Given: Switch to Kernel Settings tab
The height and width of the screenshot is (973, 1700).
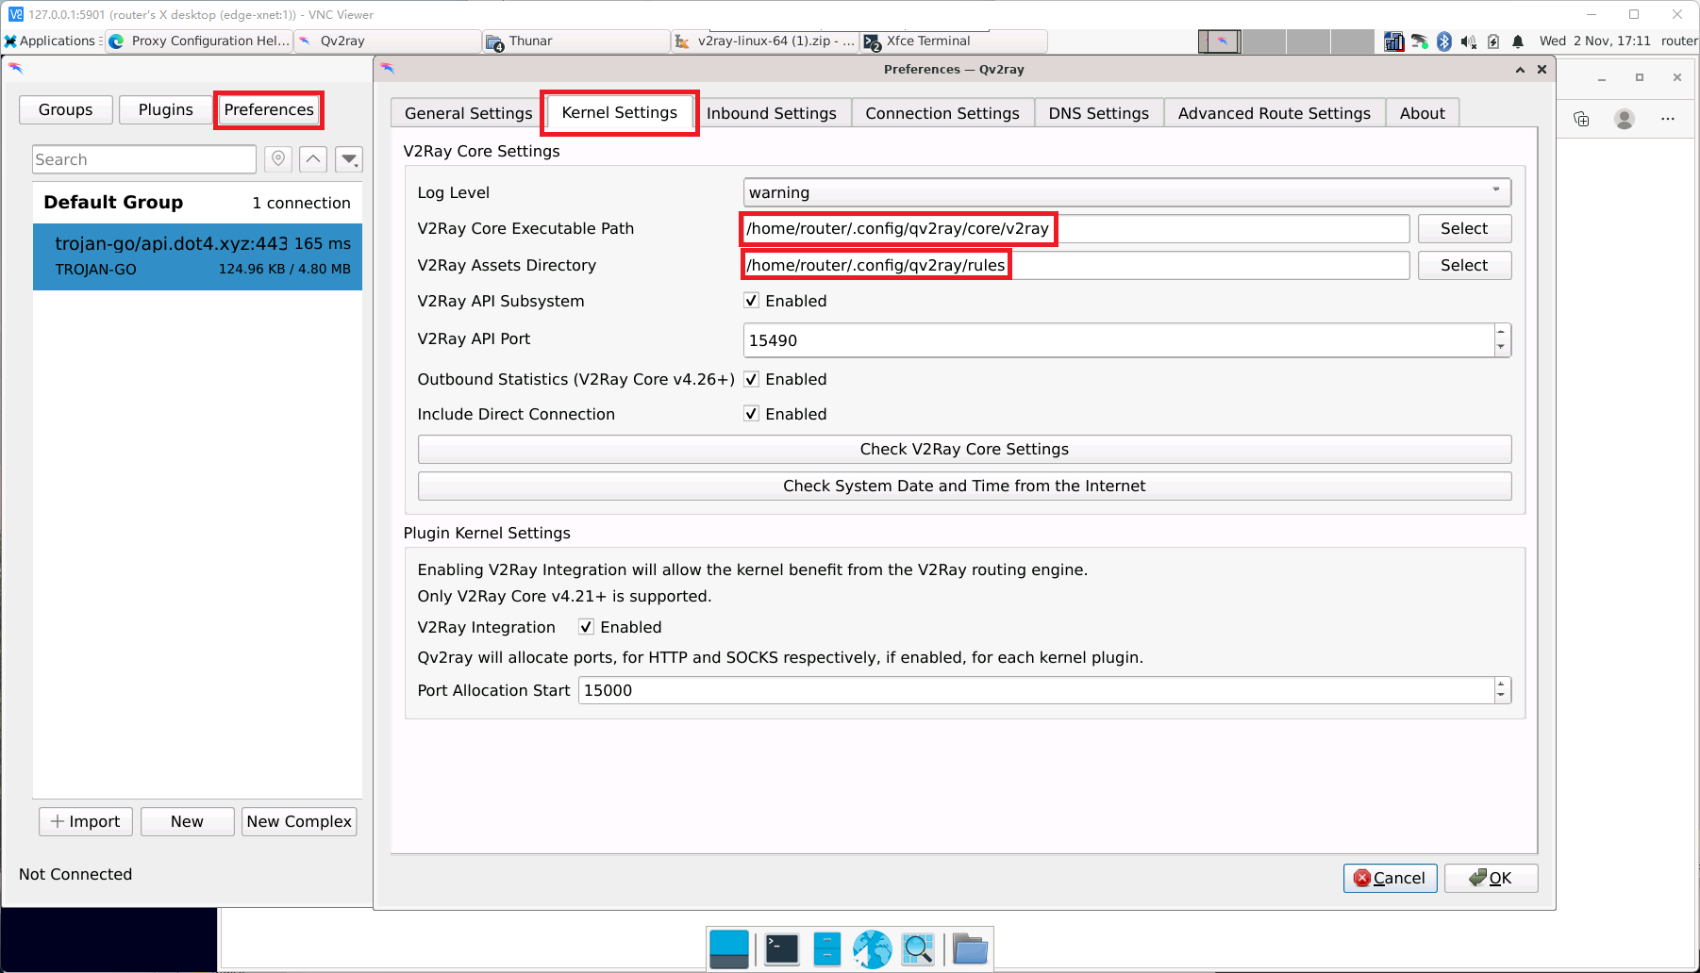Looking at the screenshot, I should 620,112.
